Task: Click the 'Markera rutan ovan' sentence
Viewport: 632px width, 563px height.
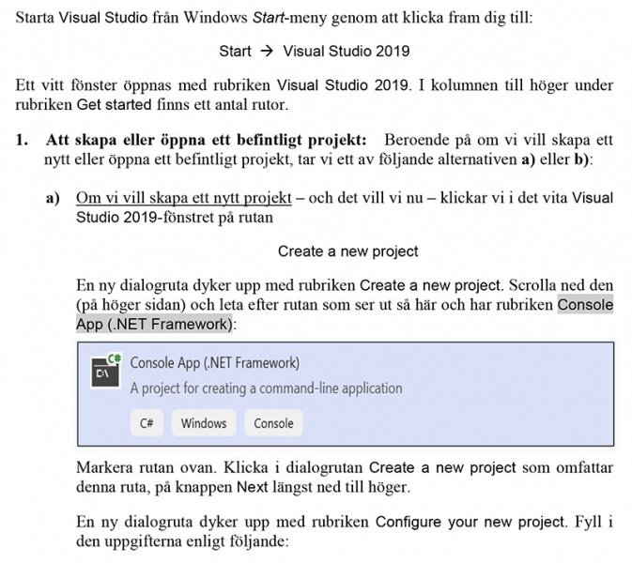Action: [146, 467]
